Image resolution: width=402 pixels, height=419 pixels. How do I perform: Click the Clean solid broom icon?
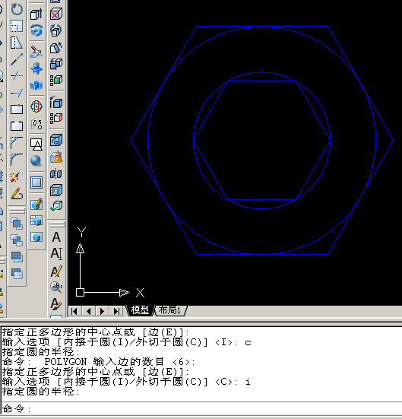point(55,157)
